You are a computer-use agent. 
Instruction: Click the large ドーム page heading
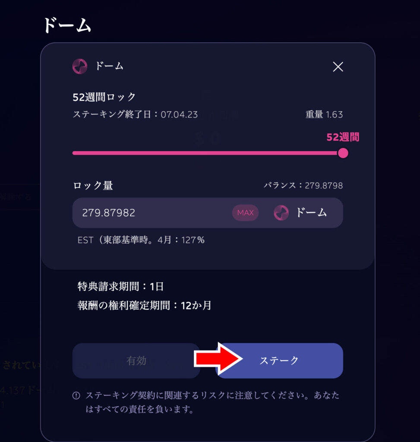click(67, 25)
